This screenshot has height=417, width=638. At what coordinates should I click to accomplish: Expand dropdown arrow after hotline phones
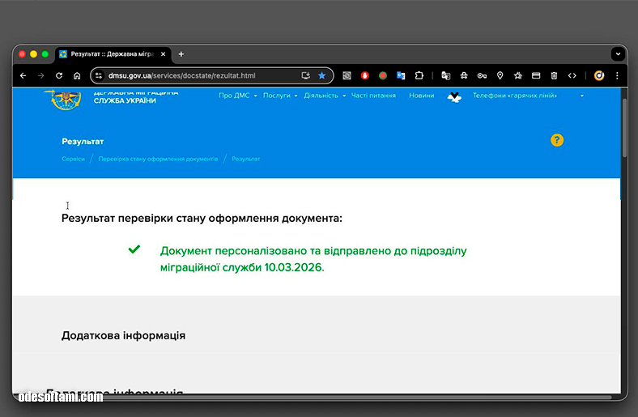[582, 96]
